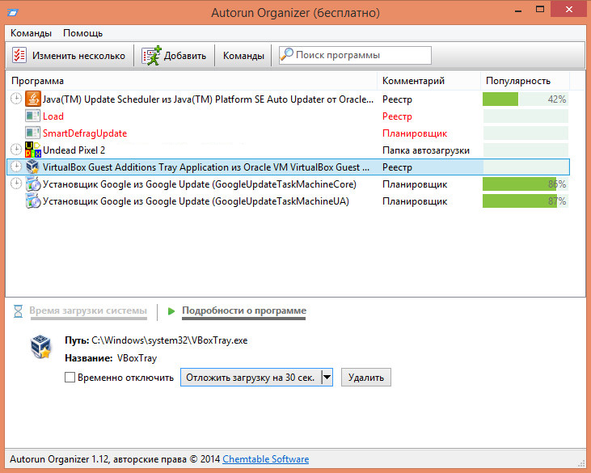The image size is (591, 473).
Task: Click the Добавить toolbar button
Action: pyautogui.click(x=174, y=56)
